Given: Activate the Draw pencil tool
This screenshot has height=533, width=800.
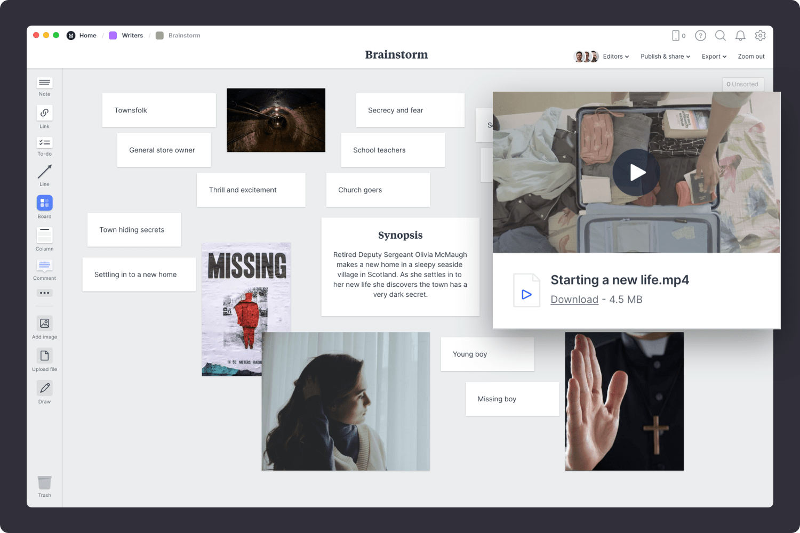Looking at the screenshot, I should tap(44, 388).
